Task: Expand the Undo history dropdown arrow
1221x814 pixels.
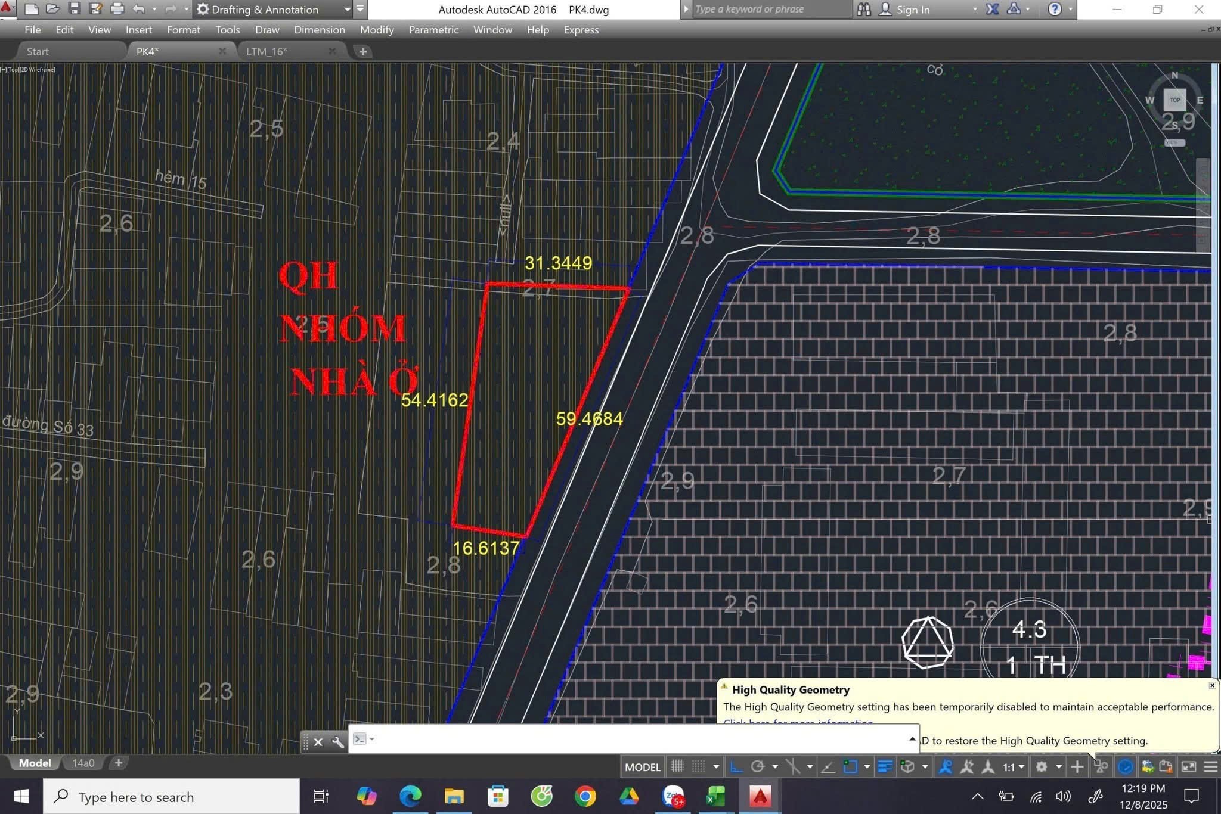Action: tap(154, 9)
